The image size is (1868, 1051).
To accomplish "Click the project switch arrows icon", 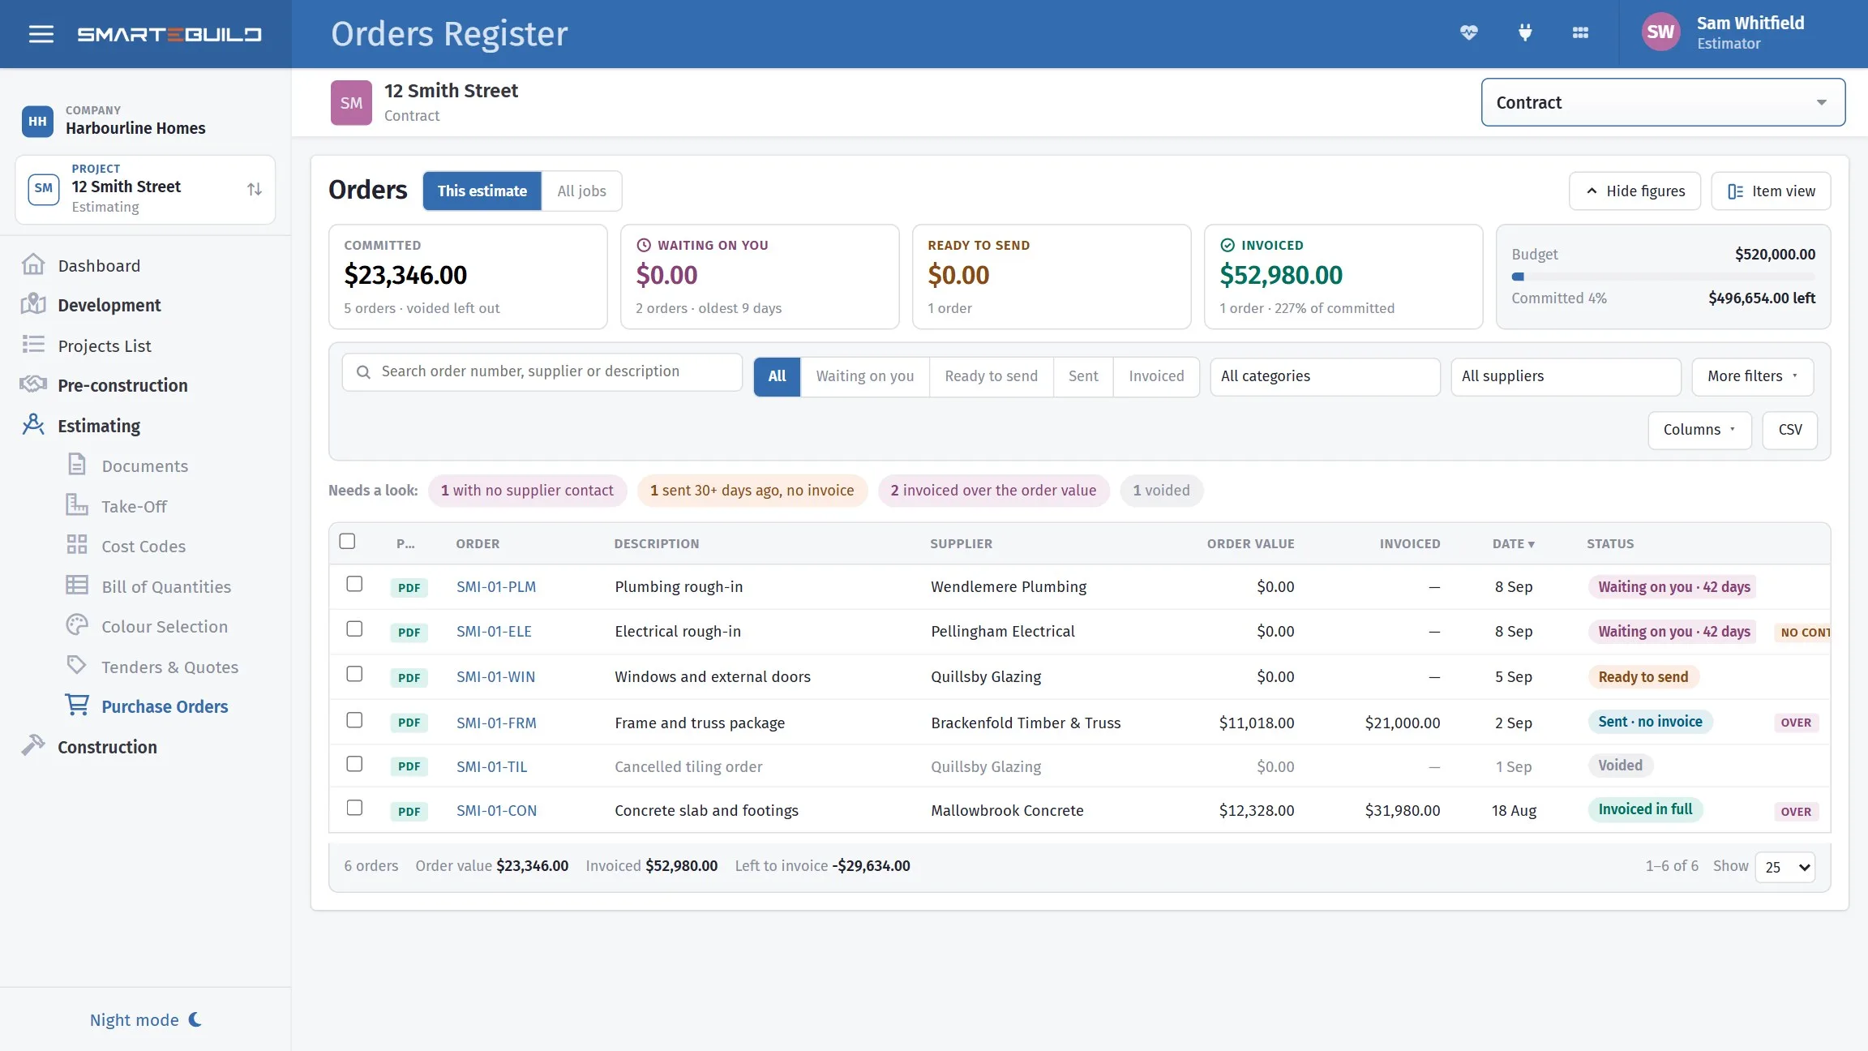I will pyautogui.click(x=255, y=189).
